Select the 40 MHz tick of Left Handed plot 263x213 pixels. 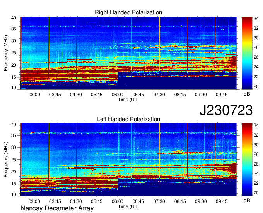(14, 125)
